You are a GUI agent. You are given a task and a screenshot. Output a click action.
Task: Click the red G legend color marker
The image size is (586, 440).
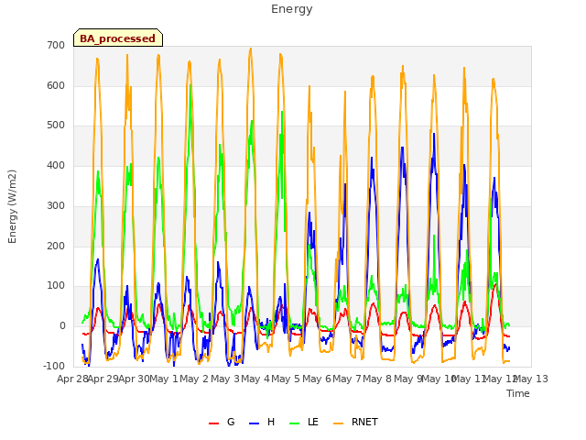point(213,423)
